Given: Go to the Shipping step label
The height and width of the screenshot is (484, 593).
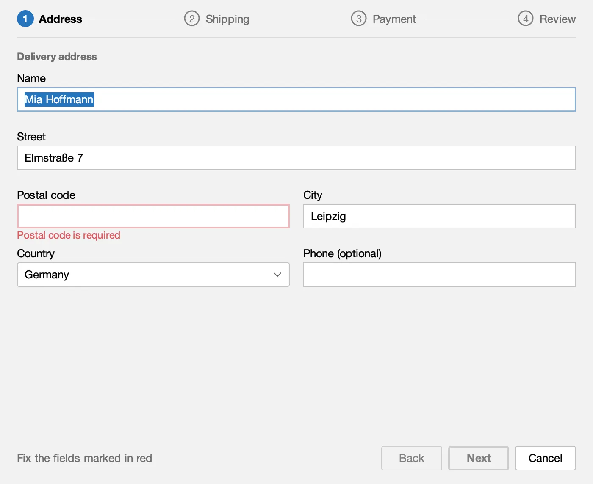Looking at the screenshot, I should [227, 19].
